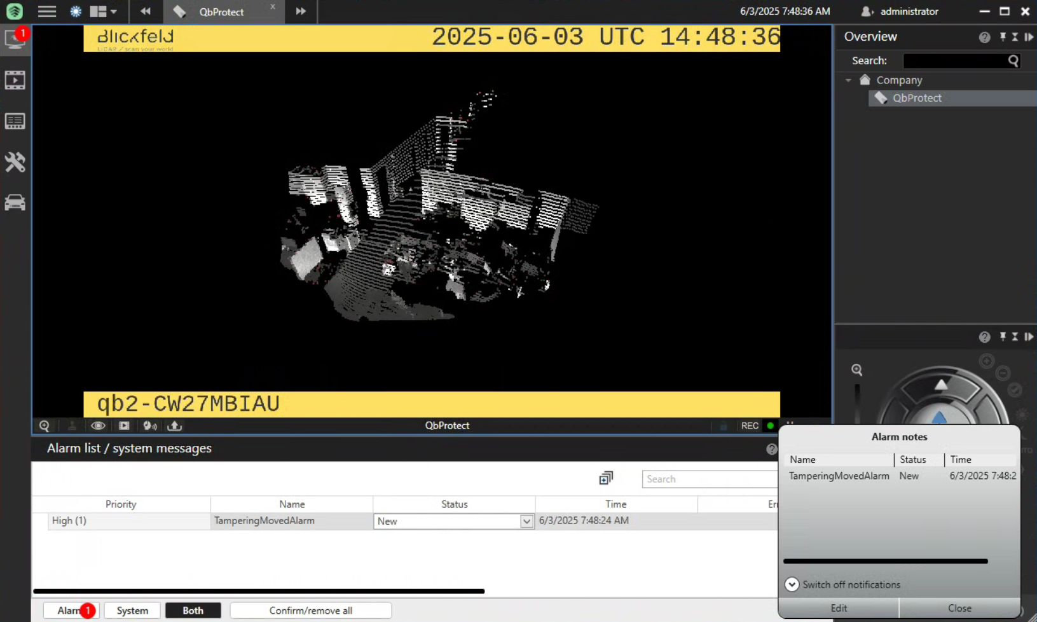Viewport: 1037px width, 622px height.
Task: Show both alarms and system messages
Action: coord(193,611)
